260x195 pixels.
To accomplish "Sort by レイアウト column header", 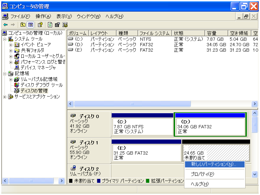I will coord(102,33).
